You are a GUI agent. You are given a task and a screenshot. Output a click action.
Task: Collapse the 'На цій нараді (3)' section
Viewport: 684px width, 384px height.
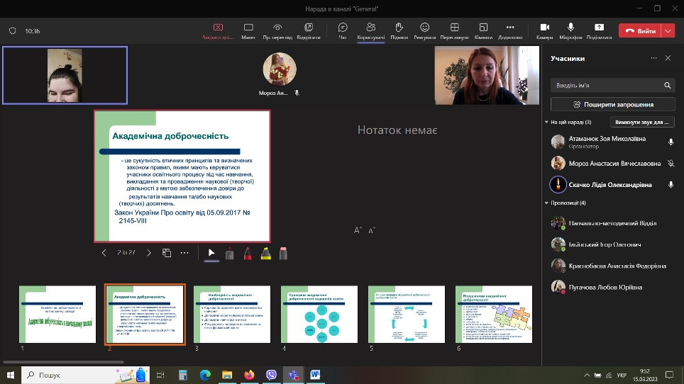(x=546, y=123)
